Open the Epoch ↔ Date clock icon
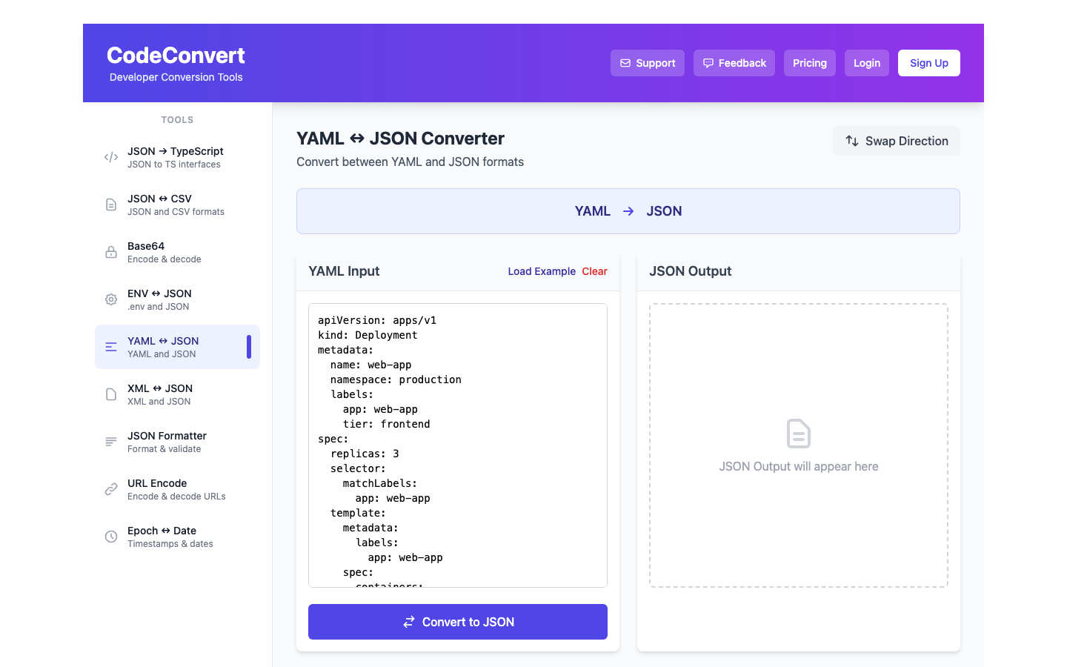Screen dimensions: 1067x667 110,536
